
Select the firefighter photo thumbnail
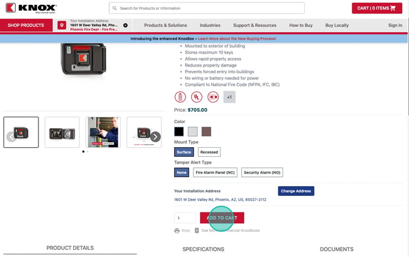(103, 132)
